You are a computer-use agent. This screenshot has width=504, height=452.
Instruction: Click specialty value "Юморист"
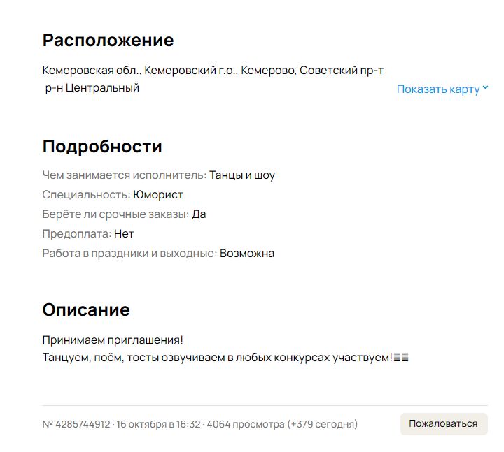coord(157,195)
